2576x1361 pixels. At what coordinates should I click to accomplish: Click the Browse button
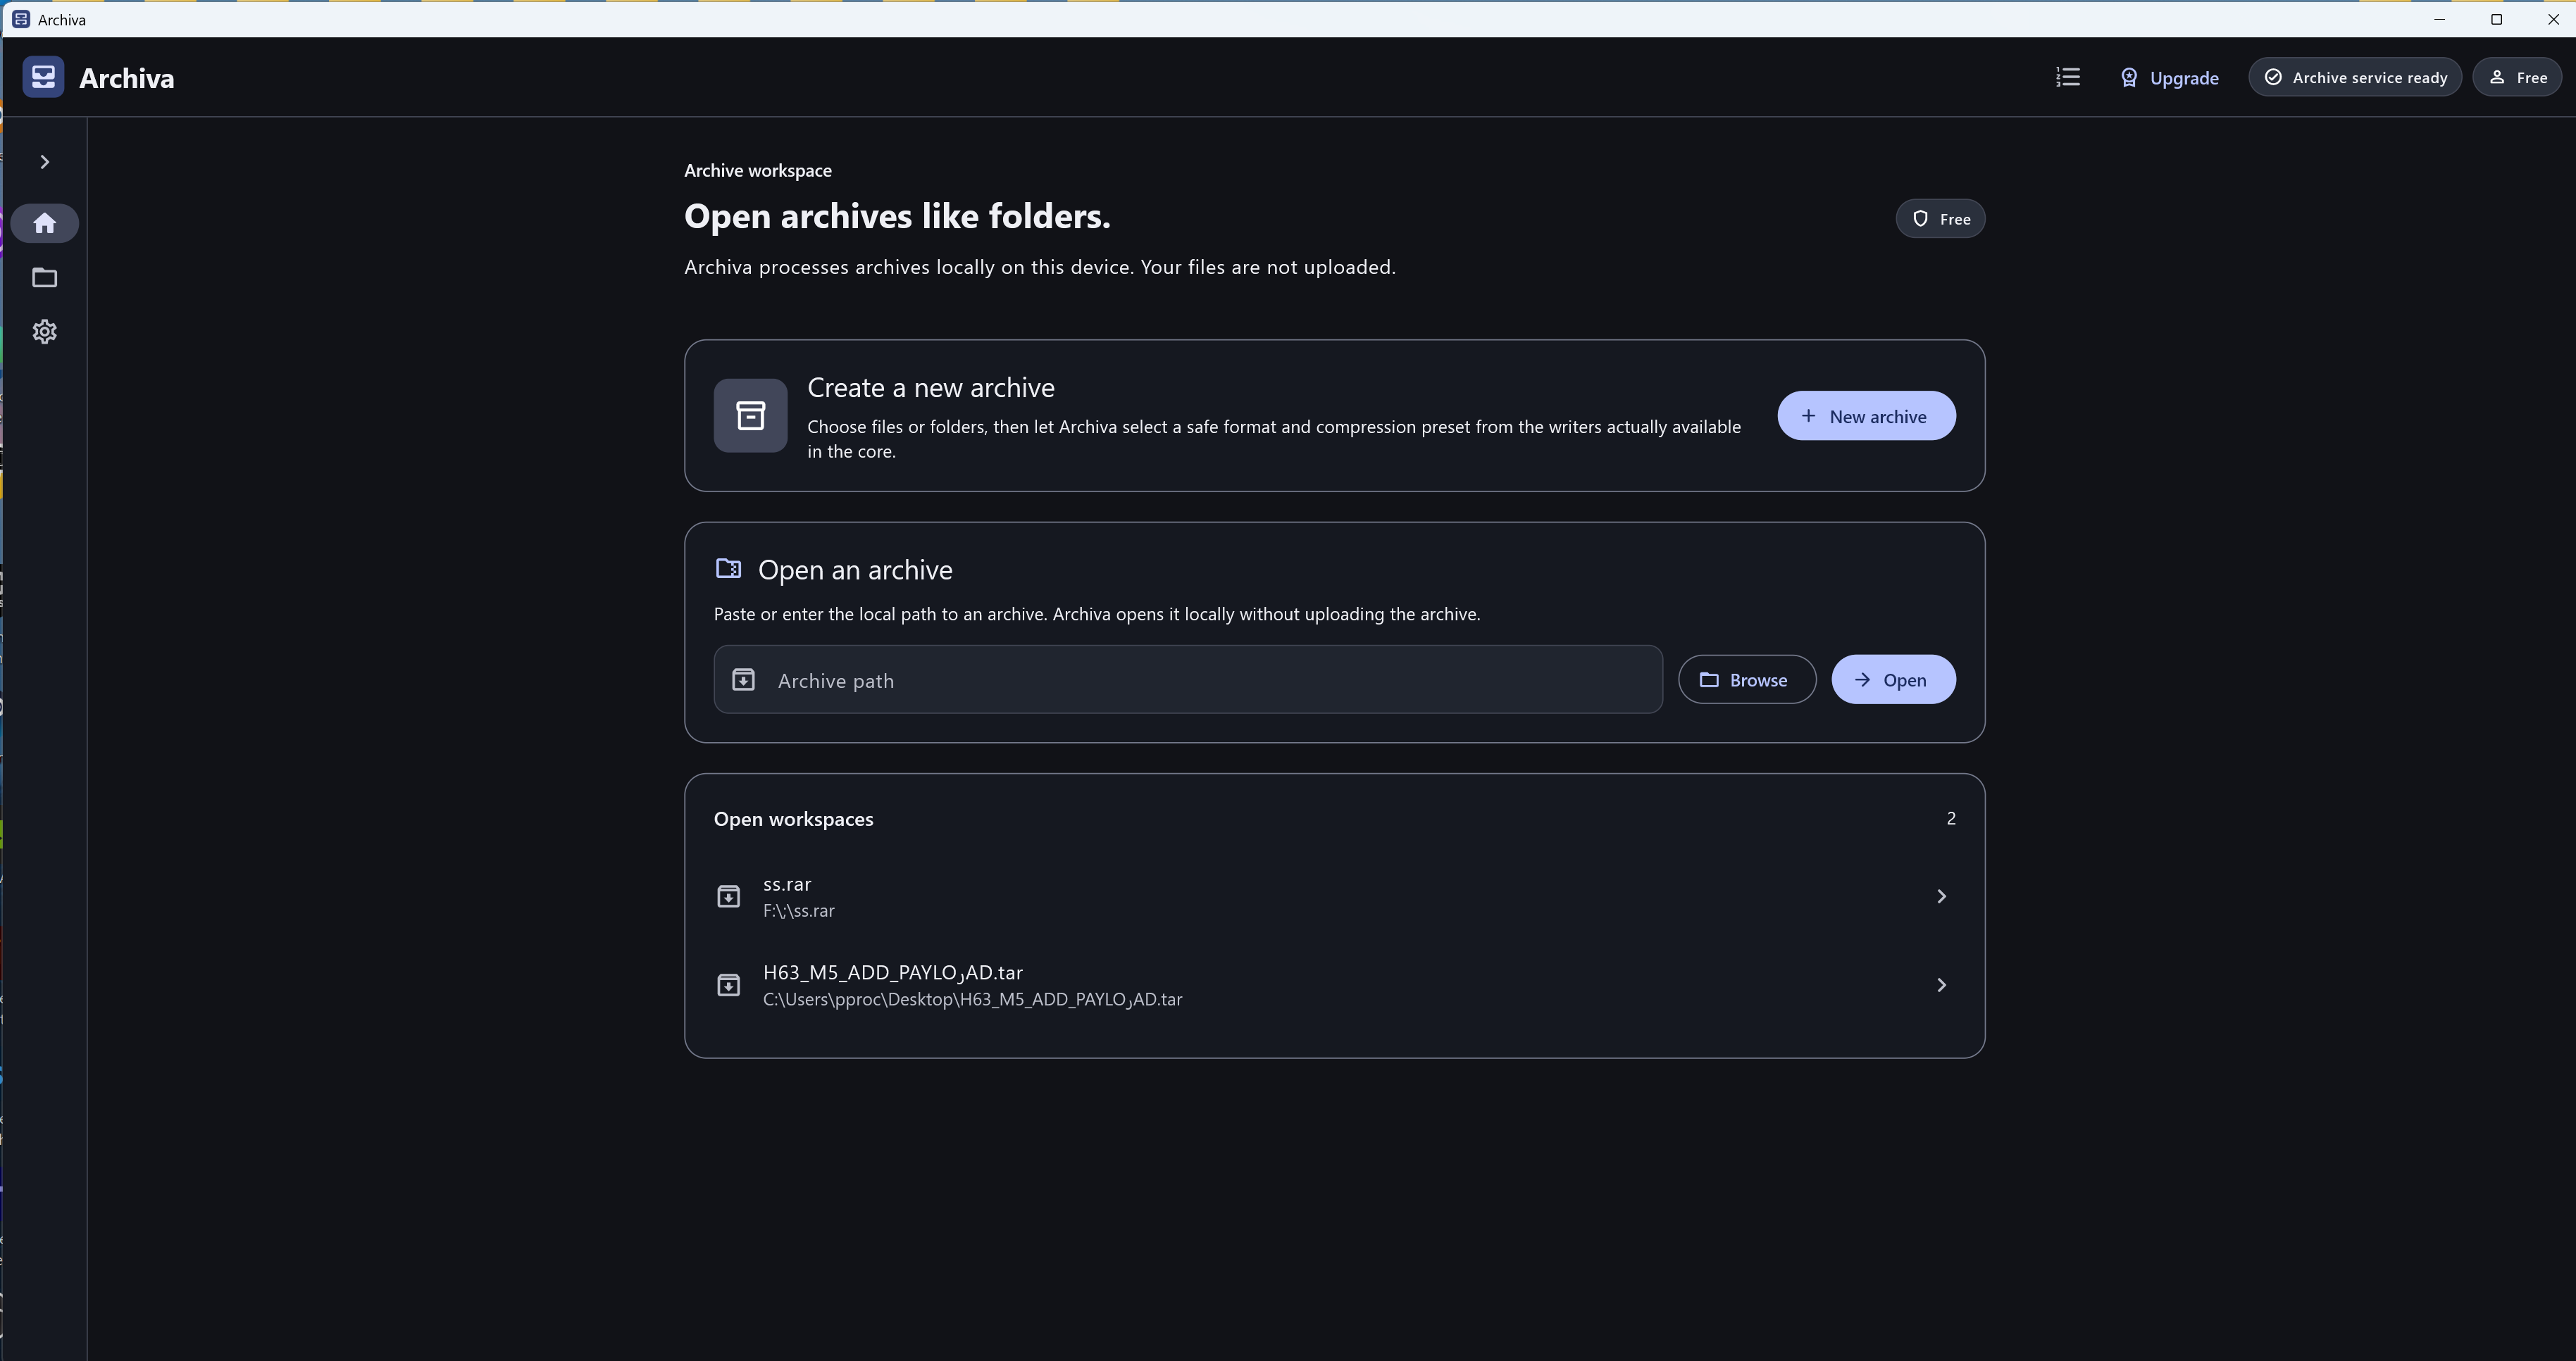click(x=1746, y=679)
